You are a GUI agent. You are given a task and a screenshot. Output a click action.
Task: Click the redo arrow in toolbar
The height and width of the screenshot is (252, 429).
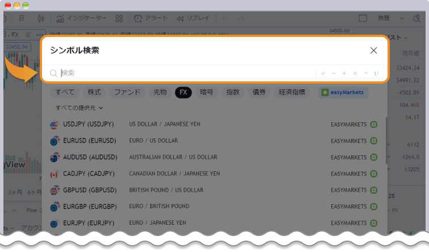click(240, 19)
